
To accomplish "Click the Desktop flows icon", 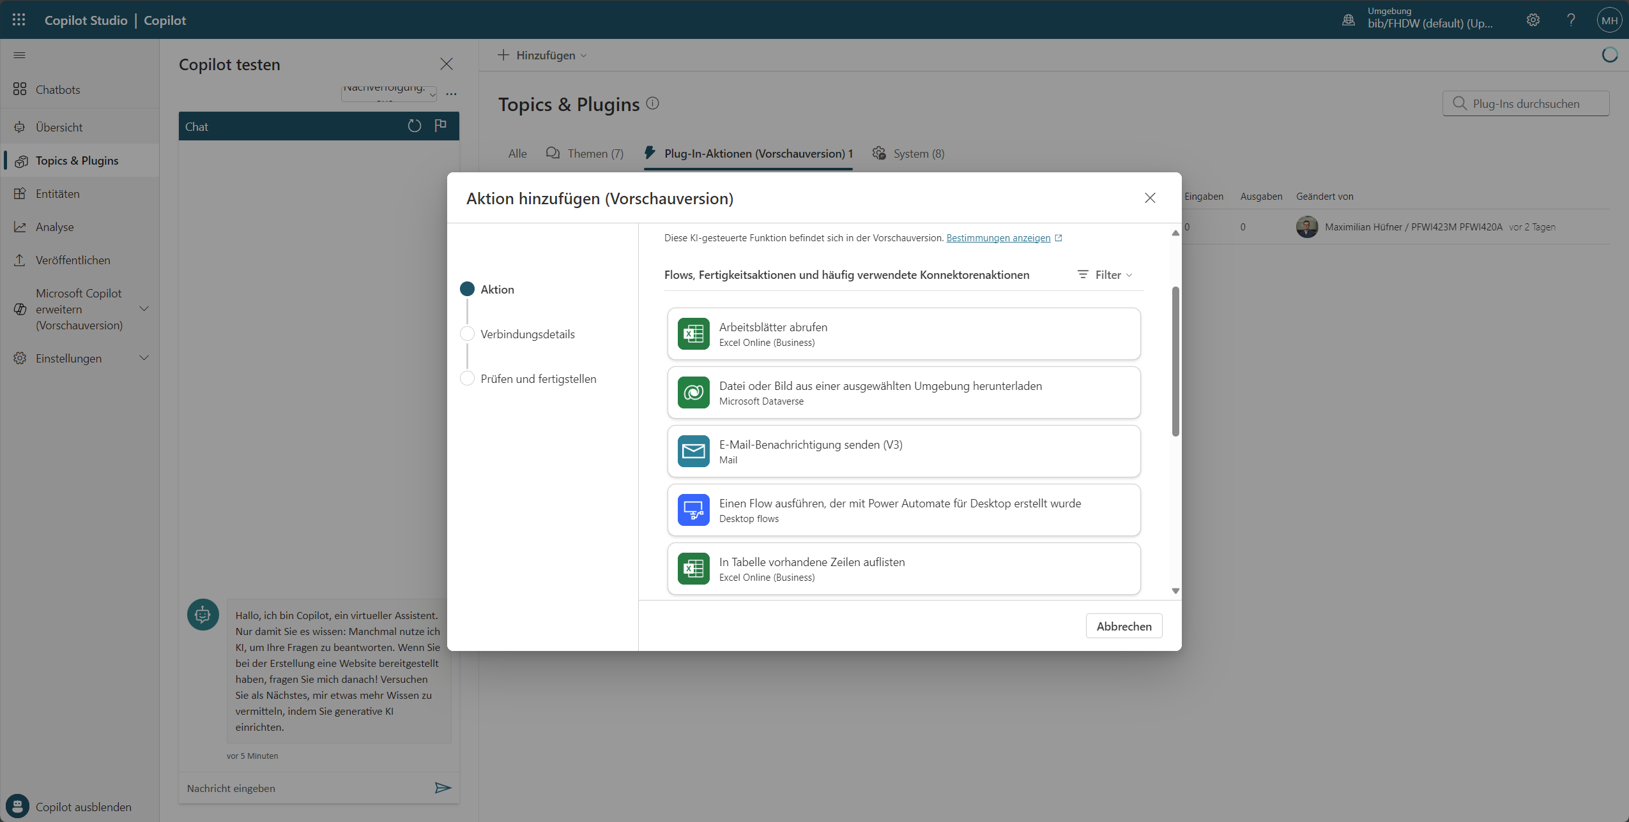I will (x=693, y=510).
